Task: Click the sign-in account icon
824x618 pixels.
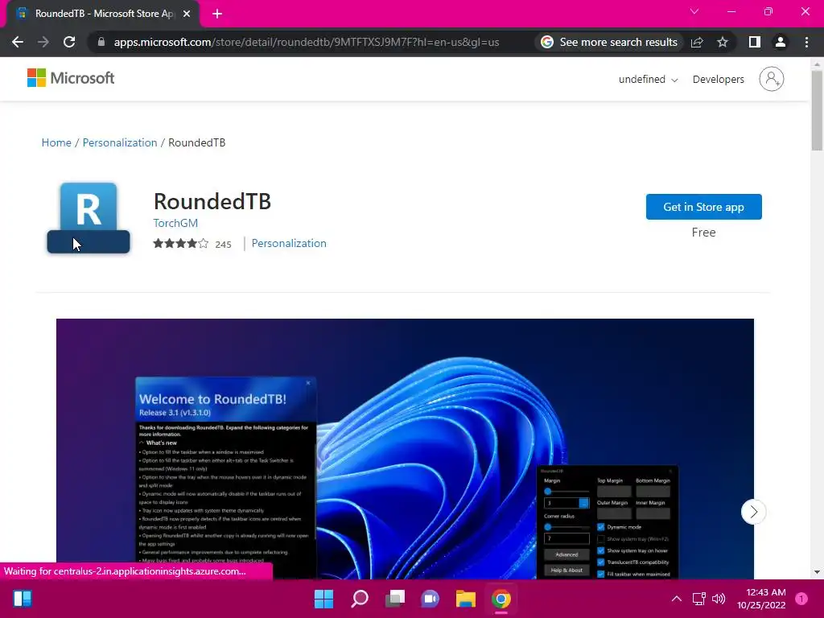Action: tap(772, 79)
